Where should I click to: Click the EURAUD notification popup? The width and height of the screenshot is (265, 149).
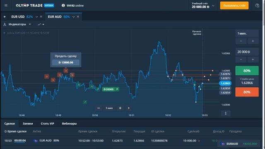coord(238,144)
